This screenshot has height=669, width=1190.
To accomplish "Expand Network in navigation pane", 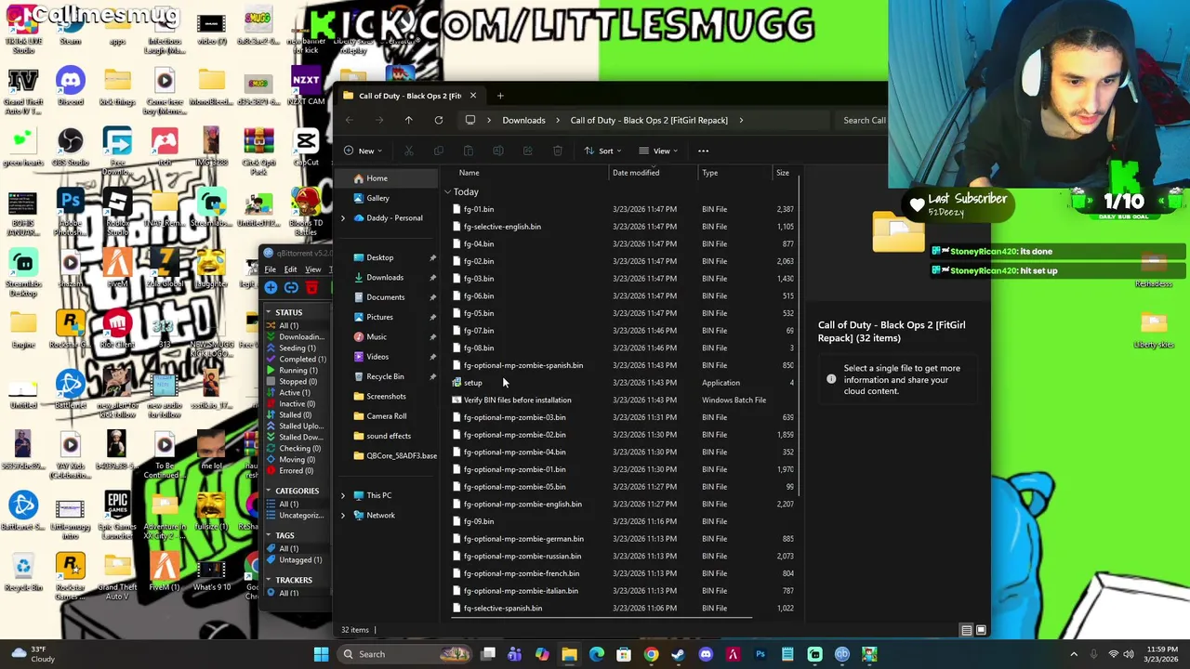I will point(343,516).
